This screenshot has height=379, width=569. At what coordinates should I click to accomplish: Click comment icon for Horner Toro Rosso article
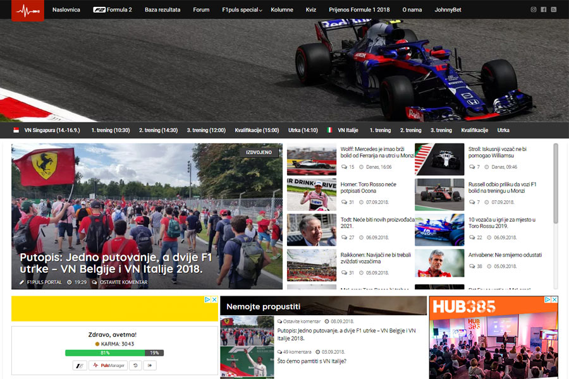tap(344, 202)
